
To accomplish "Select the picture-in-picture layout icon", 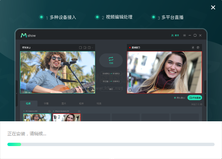I will [x=85, y=48].
